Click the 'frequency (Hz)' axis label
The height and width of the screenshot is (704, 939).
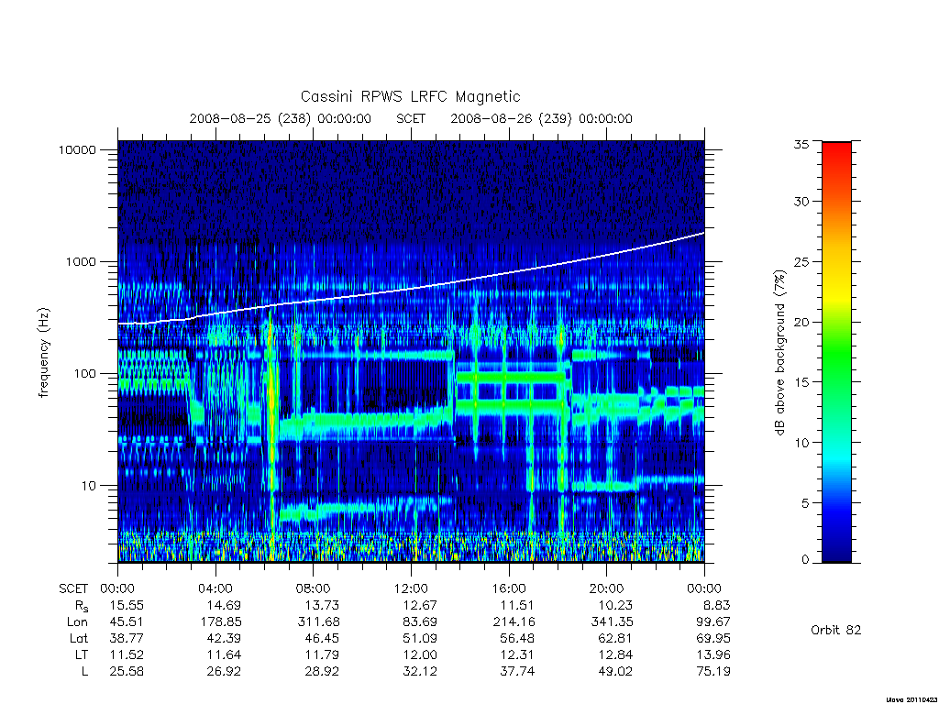[x=43, y=353]
